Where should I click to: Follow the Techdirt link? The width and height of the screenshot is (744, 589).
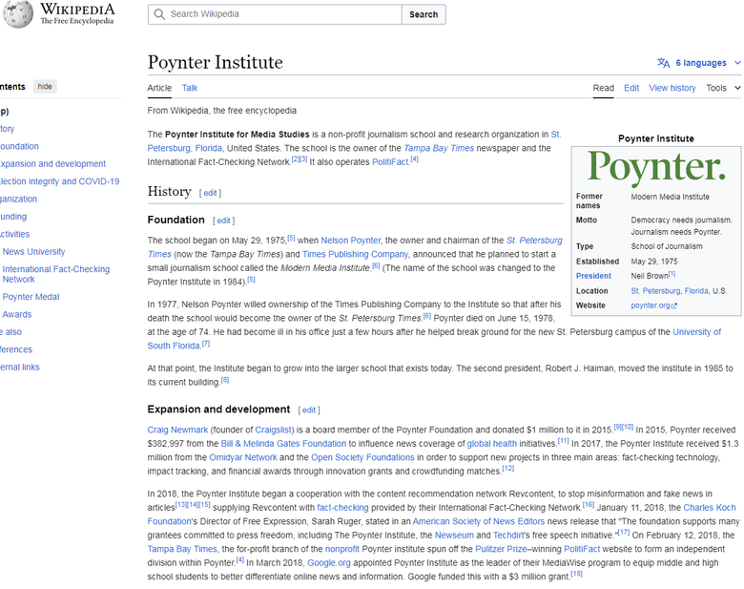pos(507,536)
